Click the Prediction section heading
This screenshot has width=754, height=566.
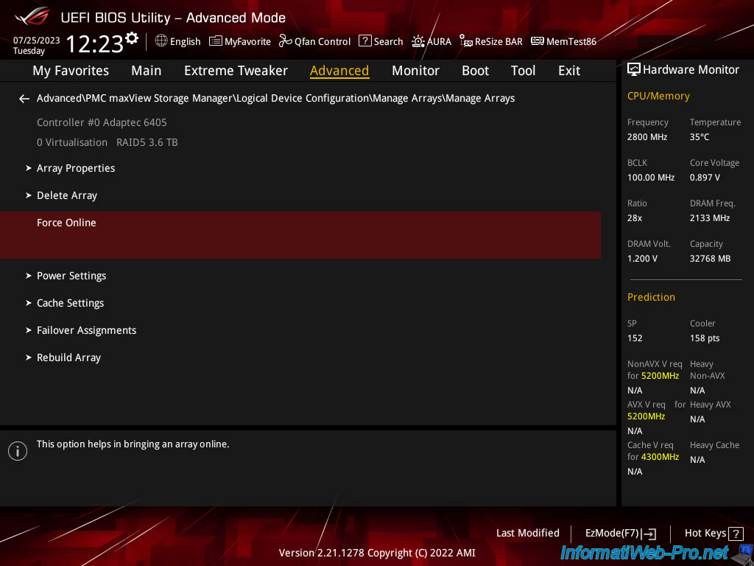click(x=651, y=297)
